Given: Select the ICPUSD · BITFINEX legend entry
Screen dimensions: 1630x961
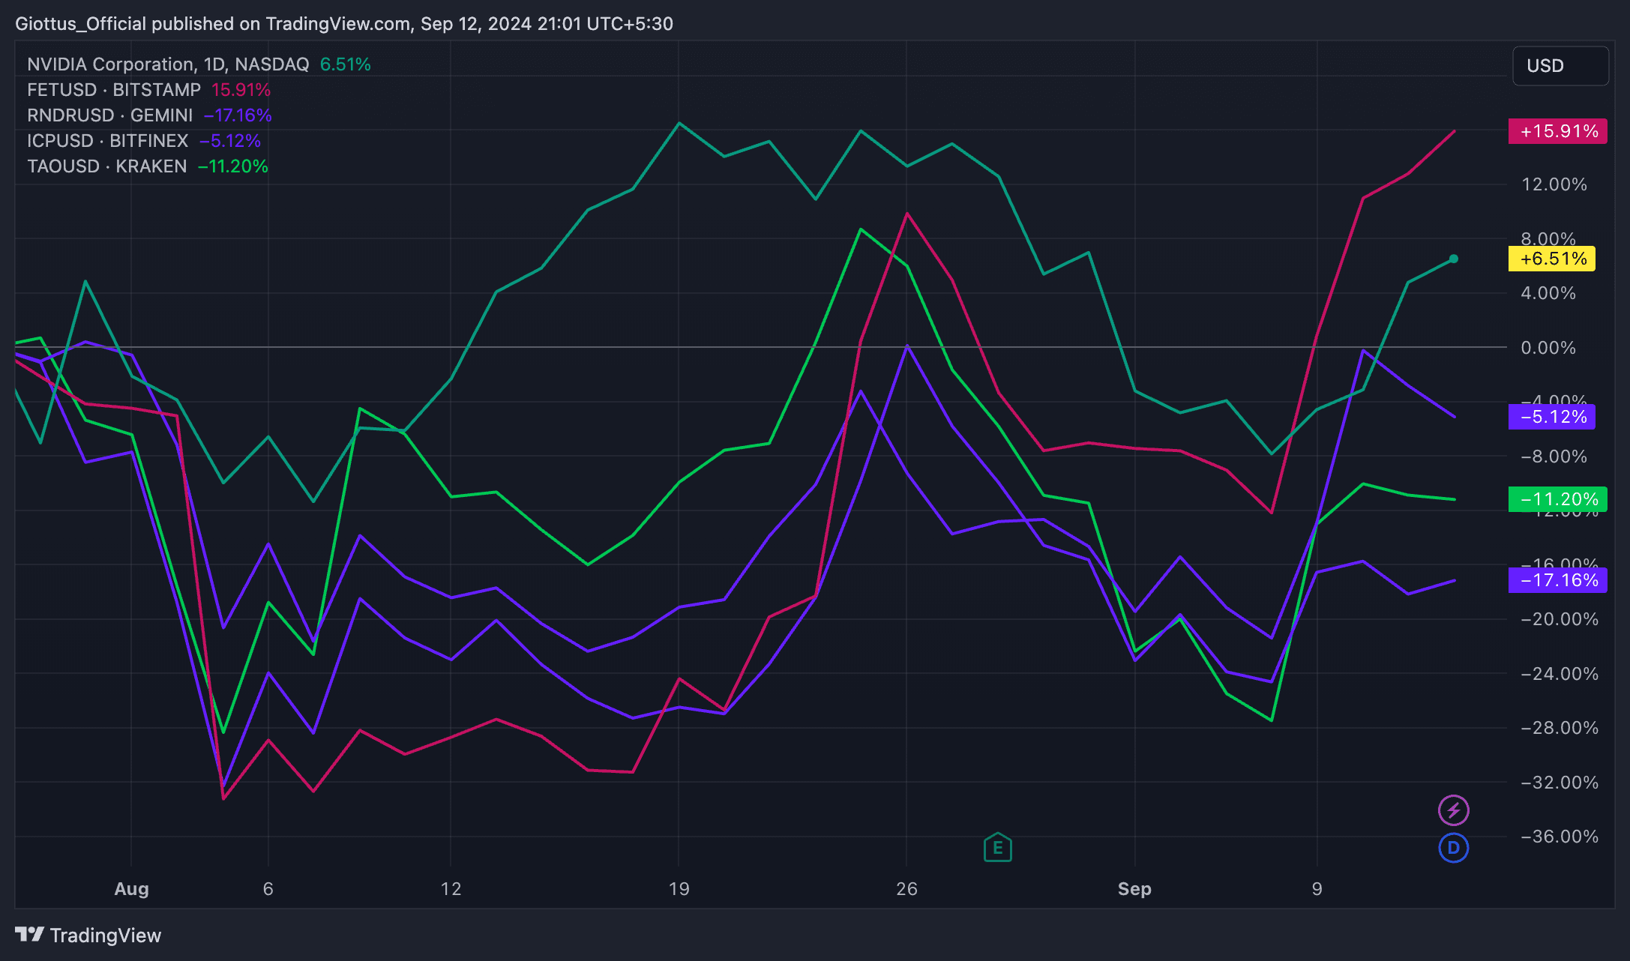Looking at the screenshot, I should coord(107,140).
